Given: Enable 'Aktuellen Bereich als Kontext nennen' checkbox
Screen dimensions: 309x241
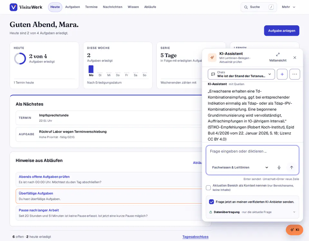Looking at the screenshot, I should coord(208,188).
